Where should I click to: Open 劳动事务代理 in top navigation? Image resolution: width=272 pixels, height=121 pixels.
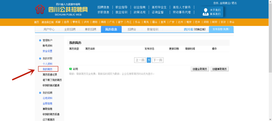[x=182, y=12]
